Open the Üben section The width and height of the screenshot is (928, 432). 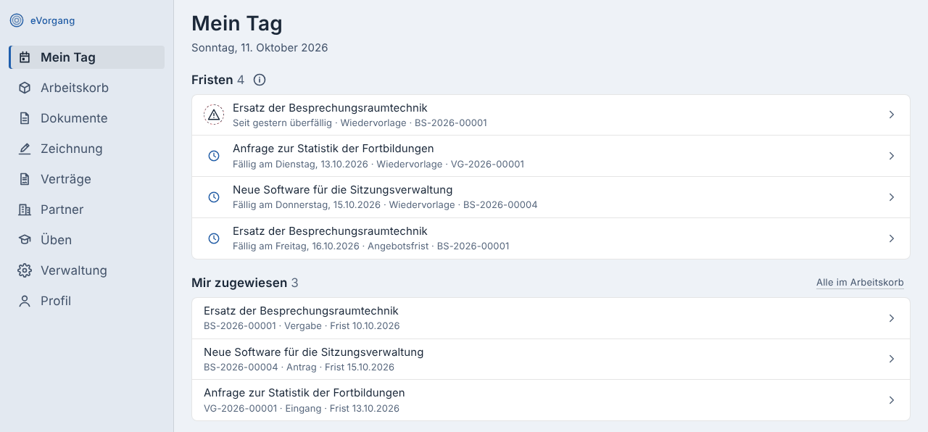(x=87, y=240)
